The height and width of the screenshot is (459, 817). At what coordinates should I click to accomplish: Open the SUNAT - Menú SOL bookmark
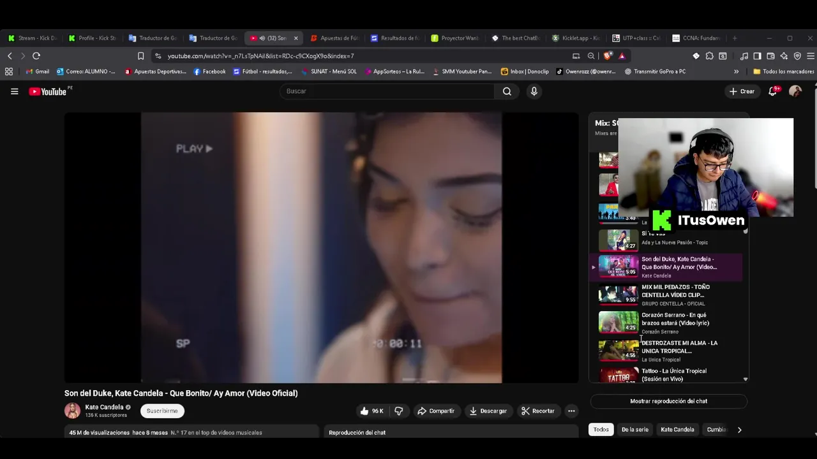[x=329, y=71]
